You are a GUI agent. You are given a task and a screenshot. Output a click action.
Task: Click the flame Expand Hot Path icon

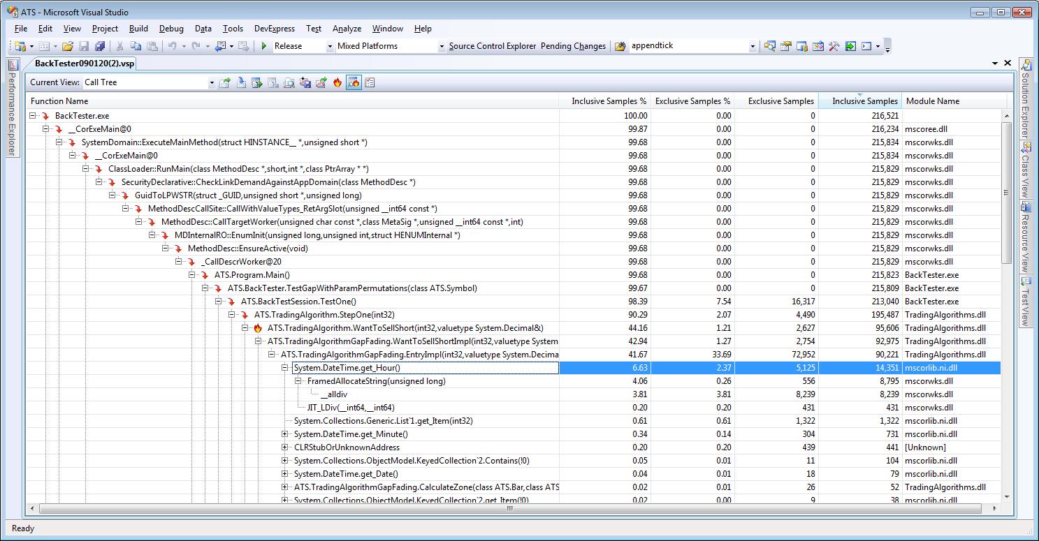click(x=337, y=82)
